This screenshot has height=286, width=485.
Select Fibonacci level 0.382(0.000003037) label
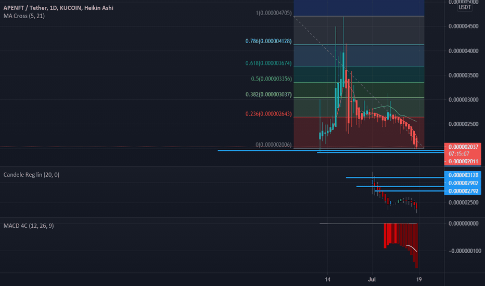click(x=269, y=94)
